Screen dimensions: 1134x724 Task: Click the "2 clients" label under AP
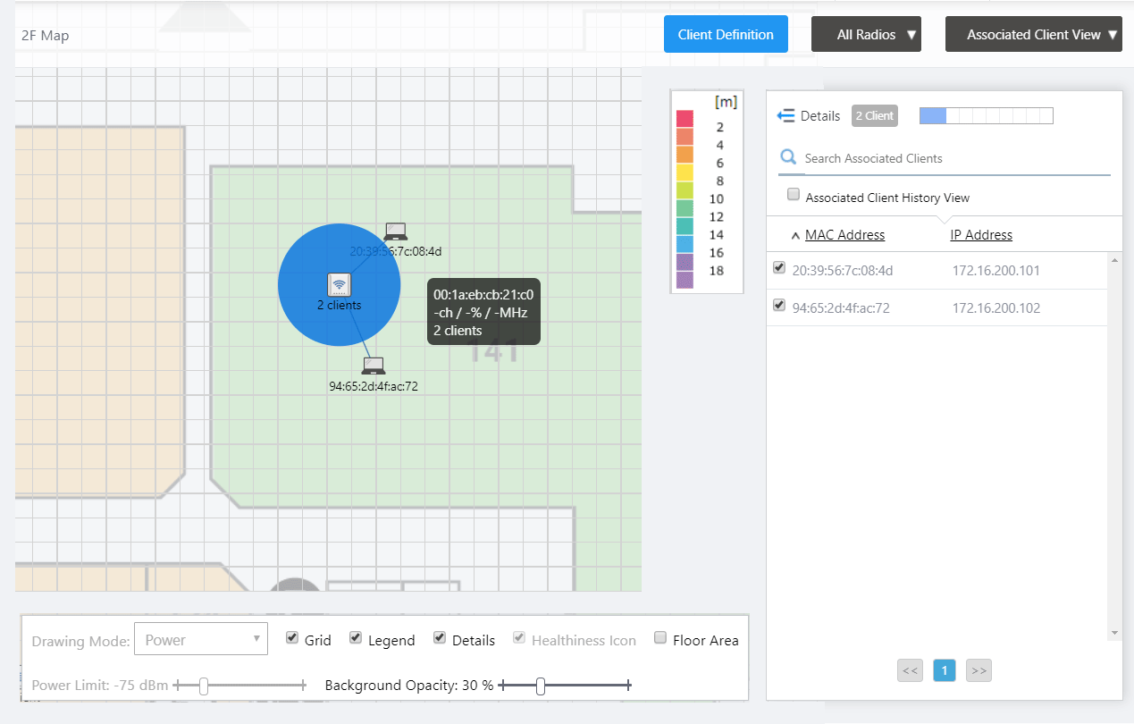[340, 305]
